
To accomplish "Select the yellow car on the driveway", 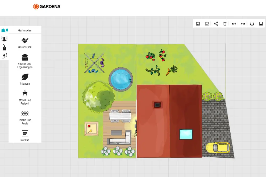I will pos(218,148).
